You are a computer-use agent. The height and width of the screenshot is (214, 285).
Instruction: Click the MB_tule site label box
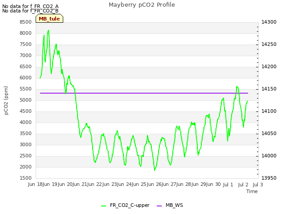[49, 19]
